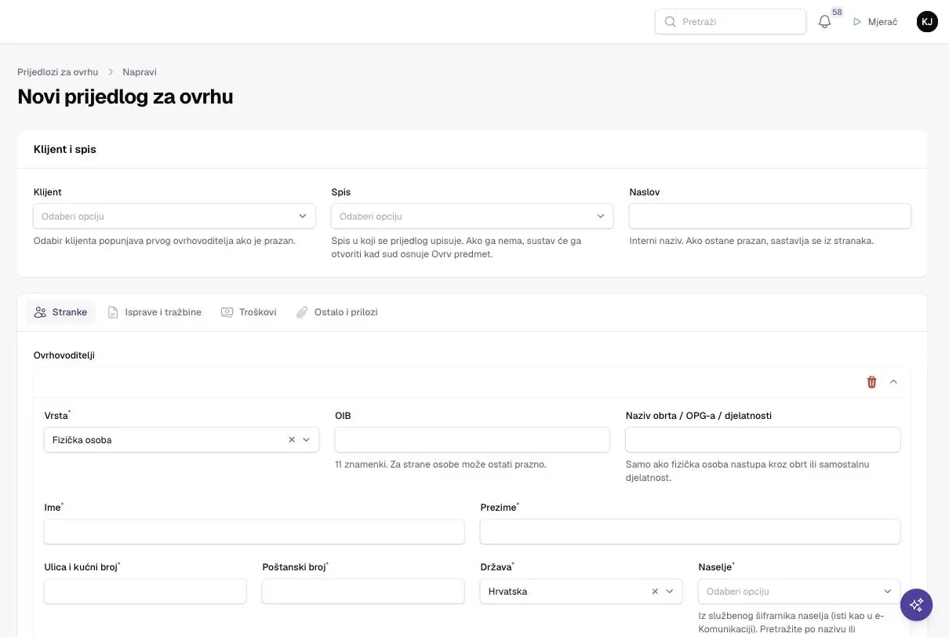This screenshot has width=949, height=637.
Task: Click the Poštanski broj input field
Action: tap(363, 591)
